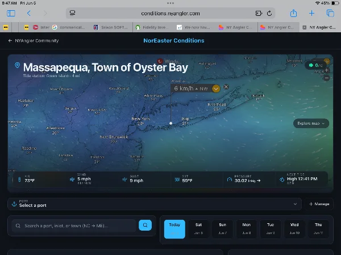Click the thermometer icon beside 73°F

click(x=19, y=180)
